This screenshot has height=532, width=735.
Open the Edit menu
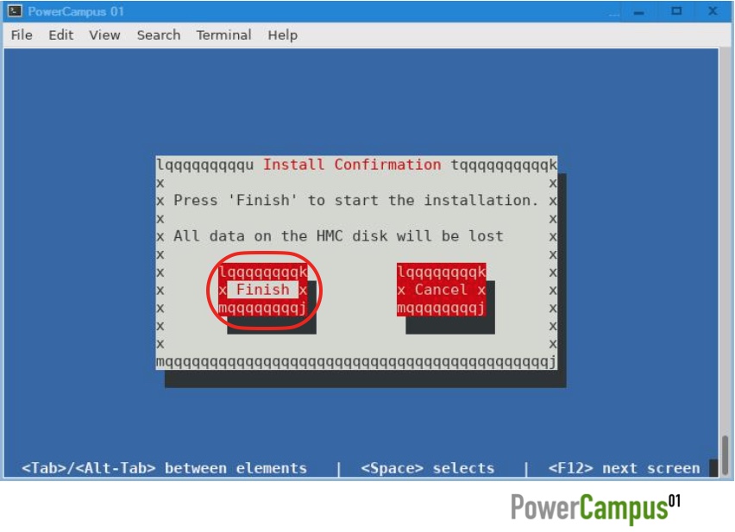click(x=61, y=35)
